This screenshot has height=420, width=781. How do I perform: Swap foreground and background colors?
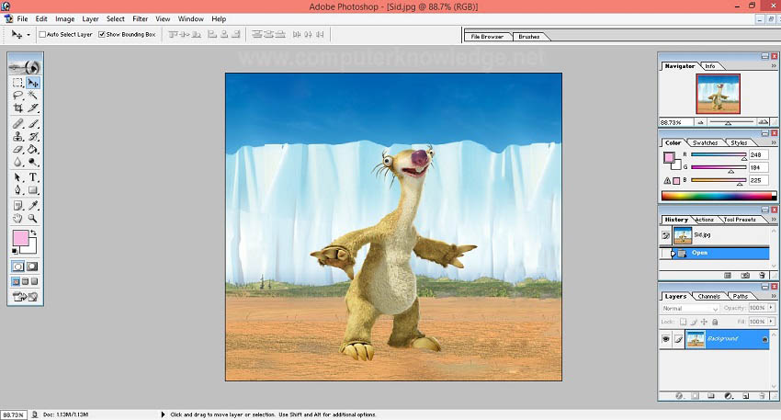coord(33,233)
